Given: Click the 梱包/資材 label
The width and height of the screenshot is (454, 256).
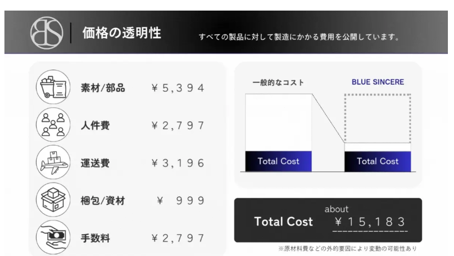Looking at the screenshot, I should [103, 201].
